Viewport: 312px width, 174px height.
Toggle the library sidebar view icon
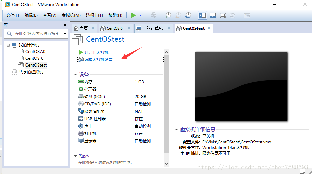[x=203, y=15]
